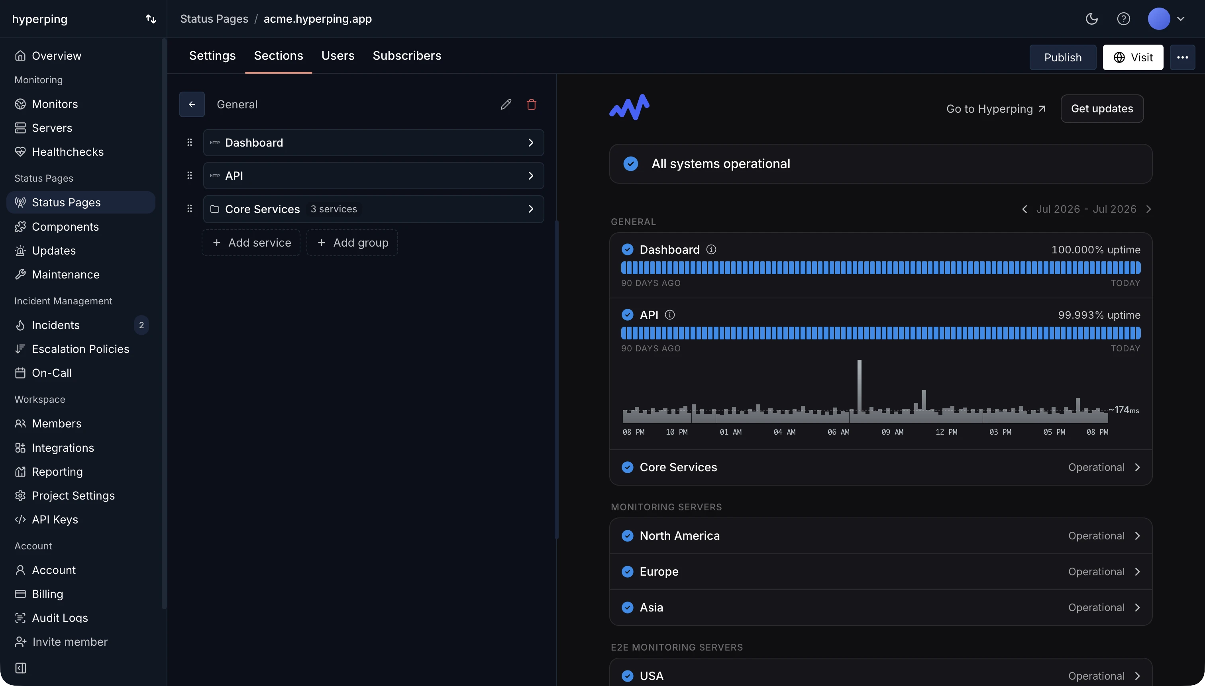Image resolution: width=1205 pixels, height=686 pixels.
Task: Expand the Core Services group row
Action: [373, 209]
